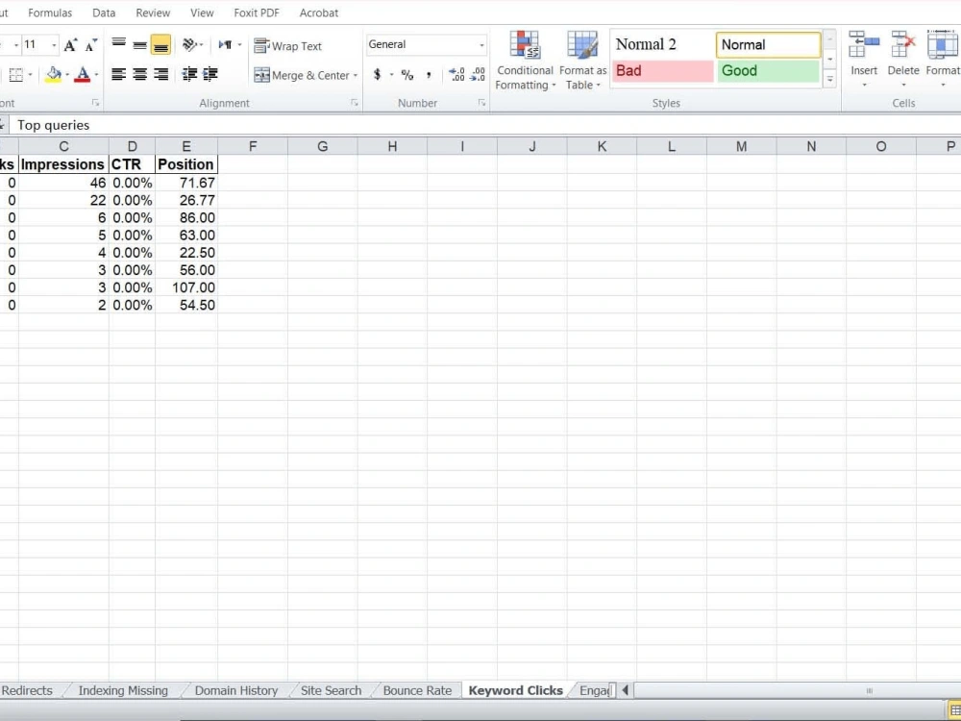Align text left in the cell

pos(119,74)
